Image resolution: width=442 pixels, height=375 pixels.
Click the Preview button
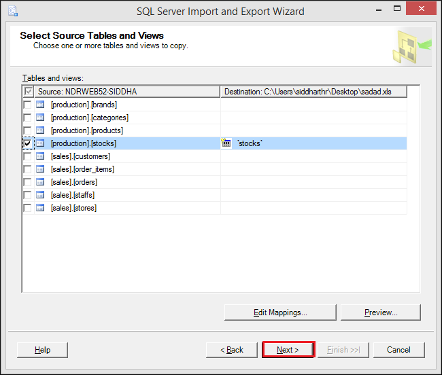381,312
